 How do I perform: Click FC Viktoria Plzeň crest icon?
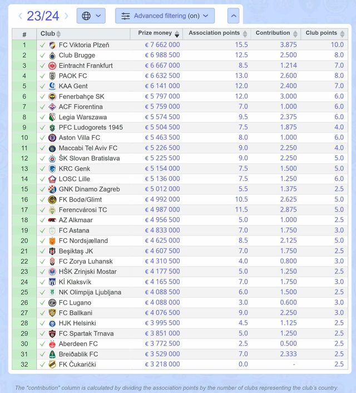(x=52, y=45)
